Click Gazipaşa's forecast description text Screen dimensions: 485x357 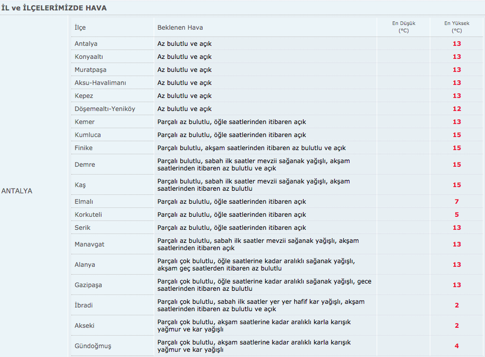tap(265, 285)
